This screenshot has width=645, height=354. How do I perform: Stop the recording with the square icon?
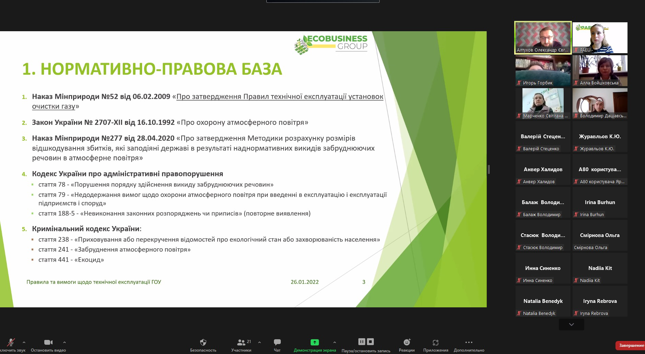pos(370,342)
